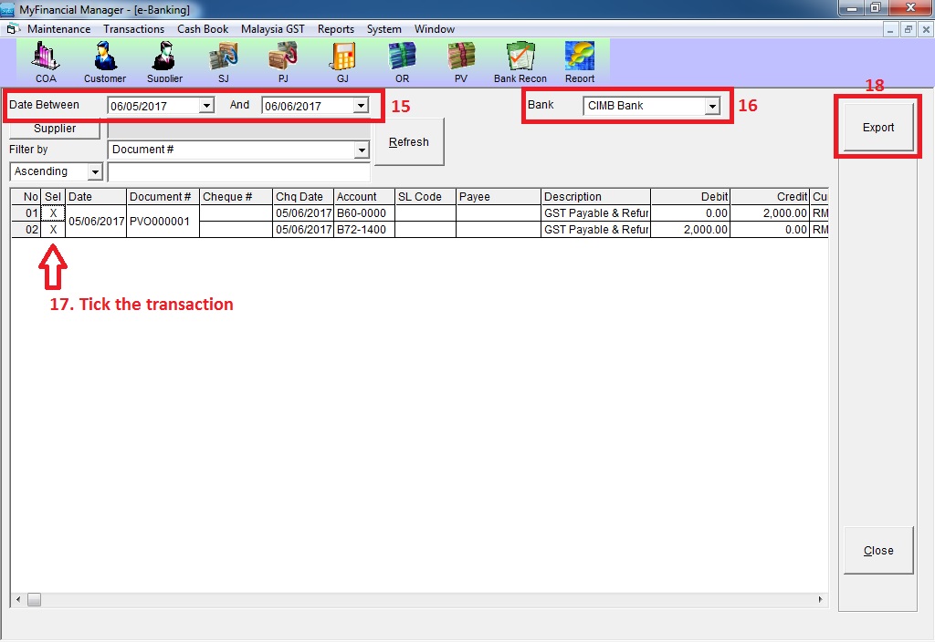Select the SJ sales journal icon
The width and height of the screenshot is (935, 642).
(224, 60)
